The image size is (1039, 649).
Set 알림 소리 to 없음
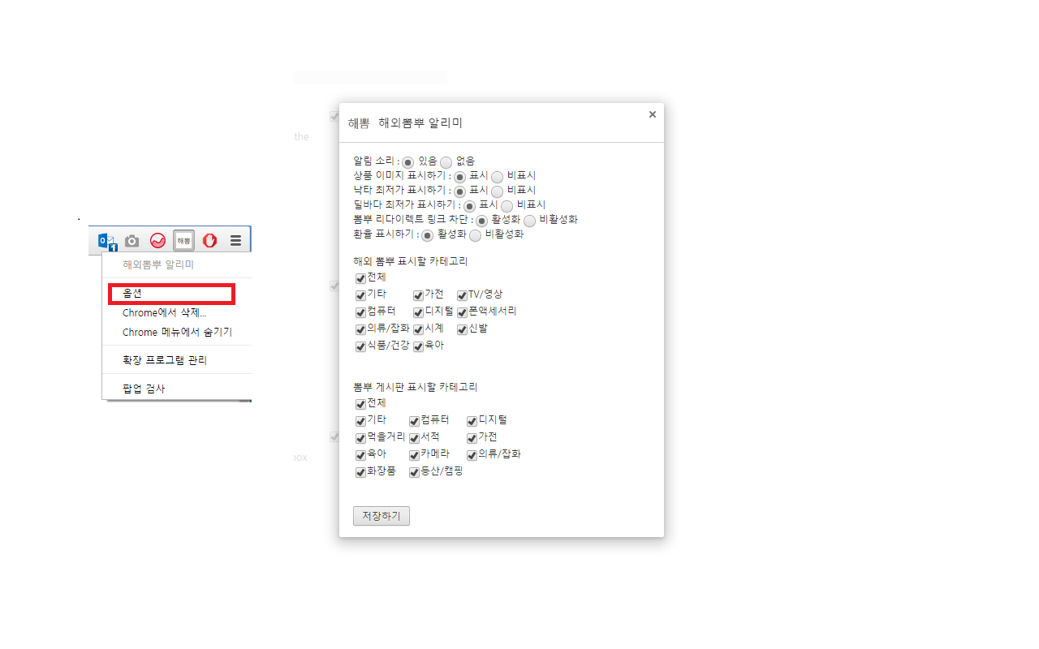[x=446, y=162]
